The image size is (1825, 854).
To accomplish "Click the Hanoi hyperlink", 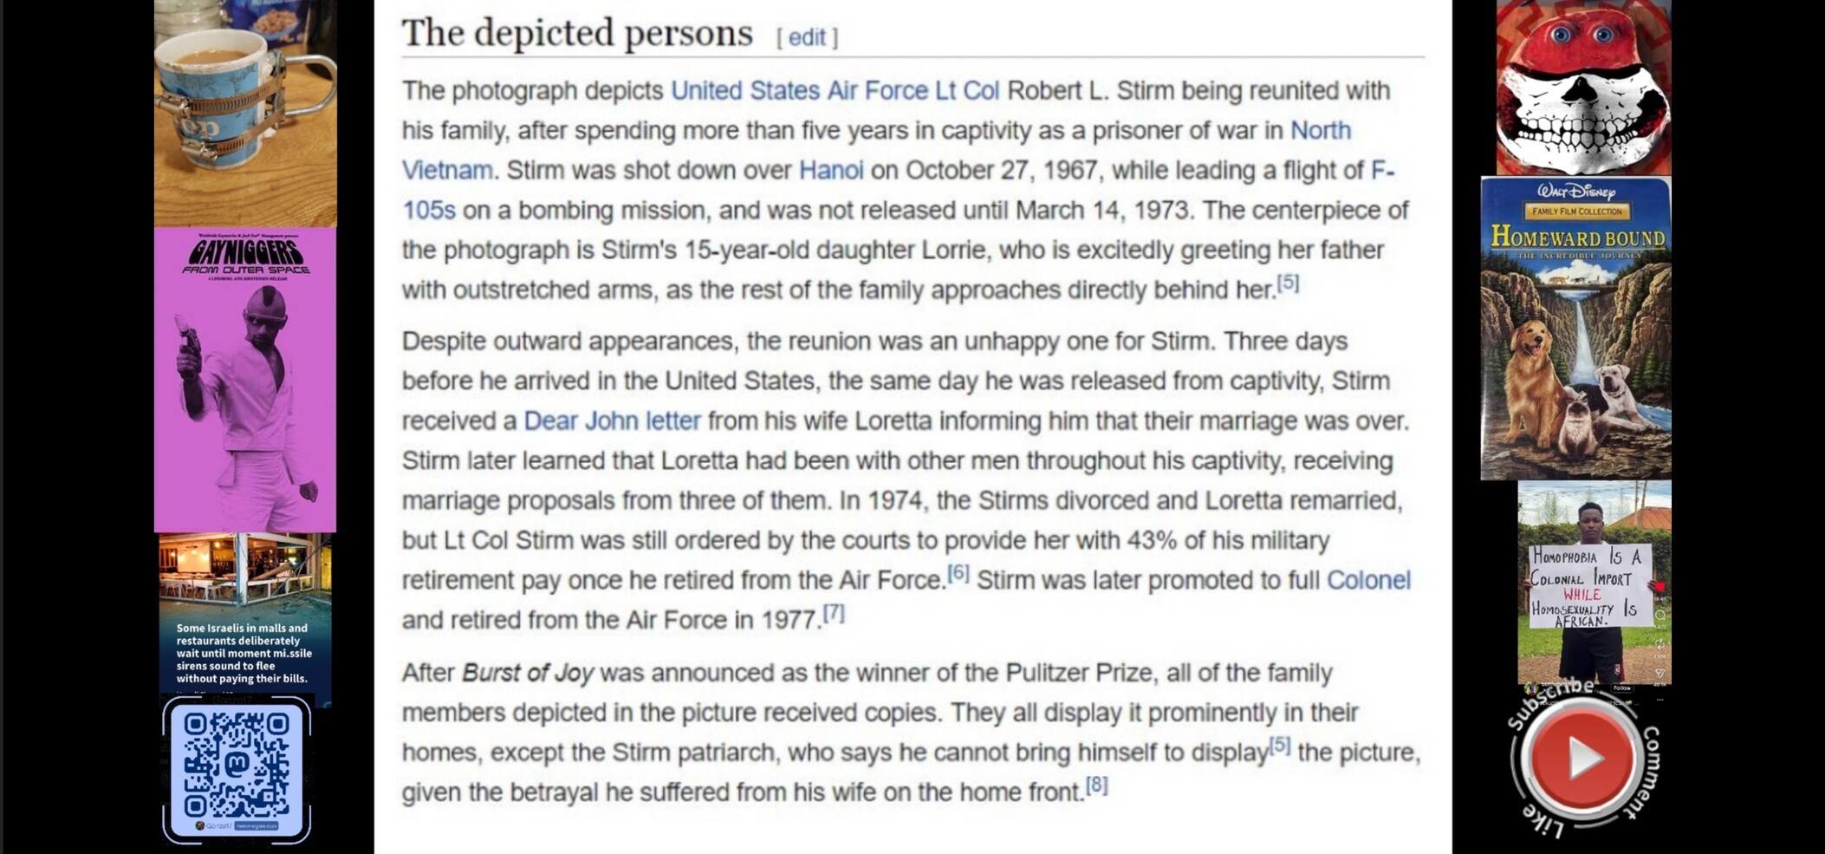I will [x=830, y=170].
